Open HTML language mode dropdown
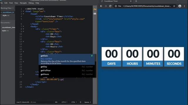The image size is (188, 105). (74, 102)
